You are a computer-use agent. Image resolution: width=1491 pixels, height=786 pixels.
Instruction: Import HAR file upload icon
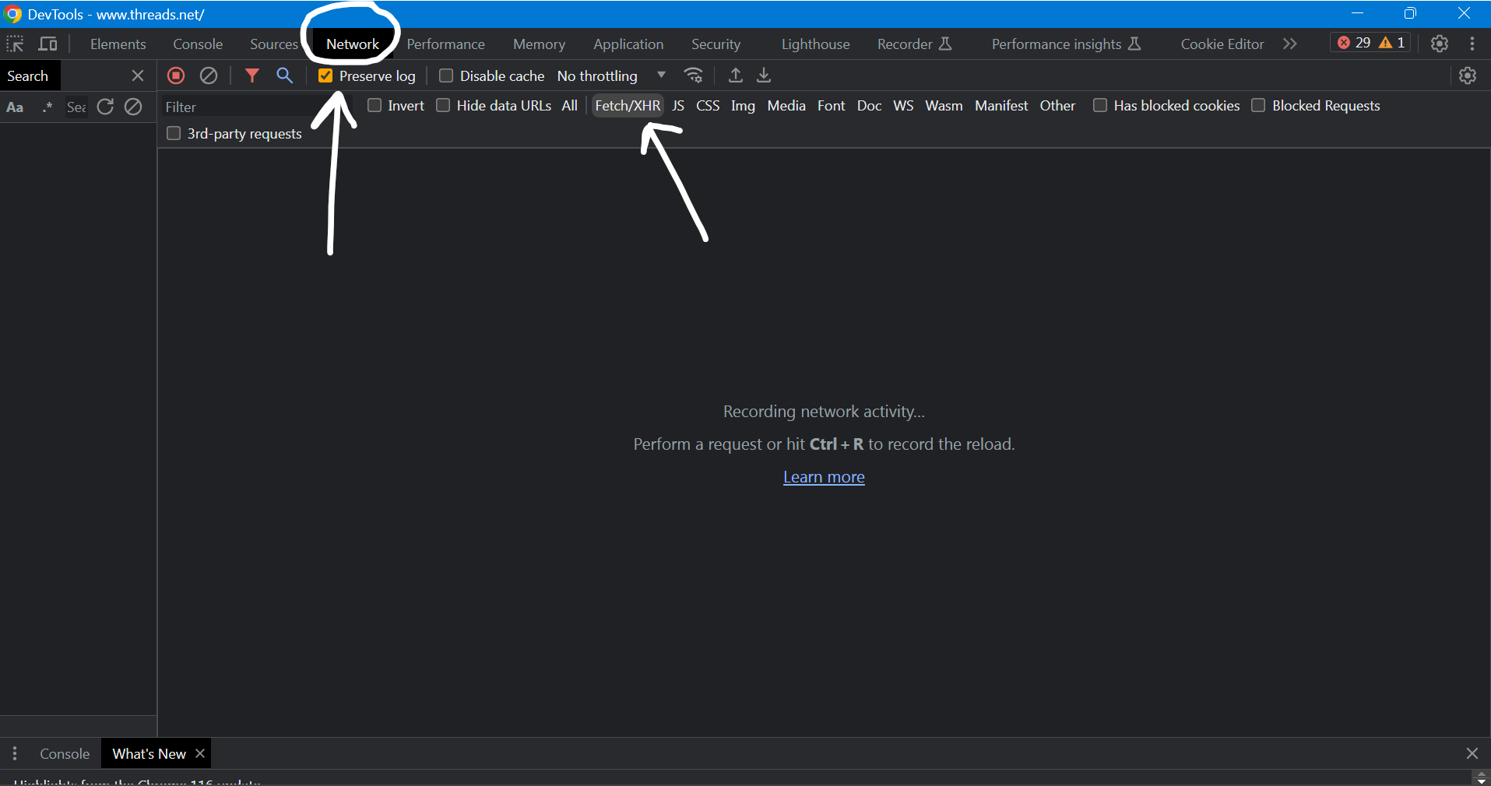click(x=735, y=75)
